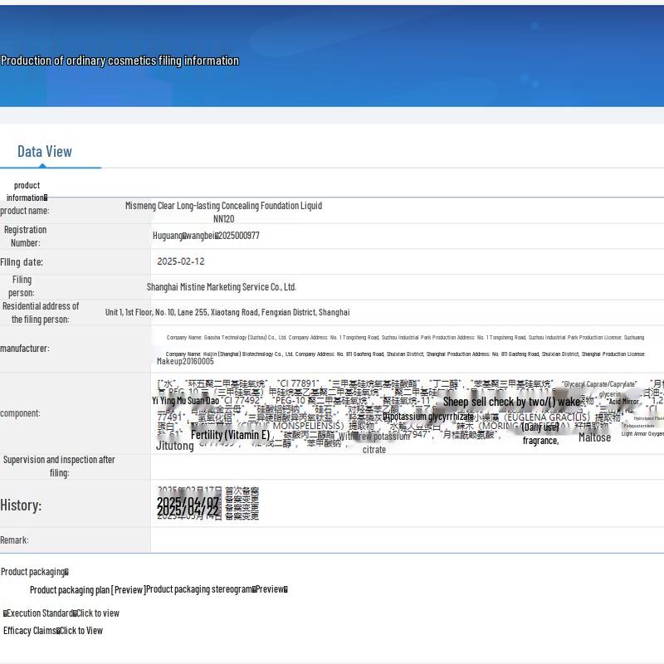Click 'Glyceryl Caprate/Caprylate' ingredient text

click(599, 384)
